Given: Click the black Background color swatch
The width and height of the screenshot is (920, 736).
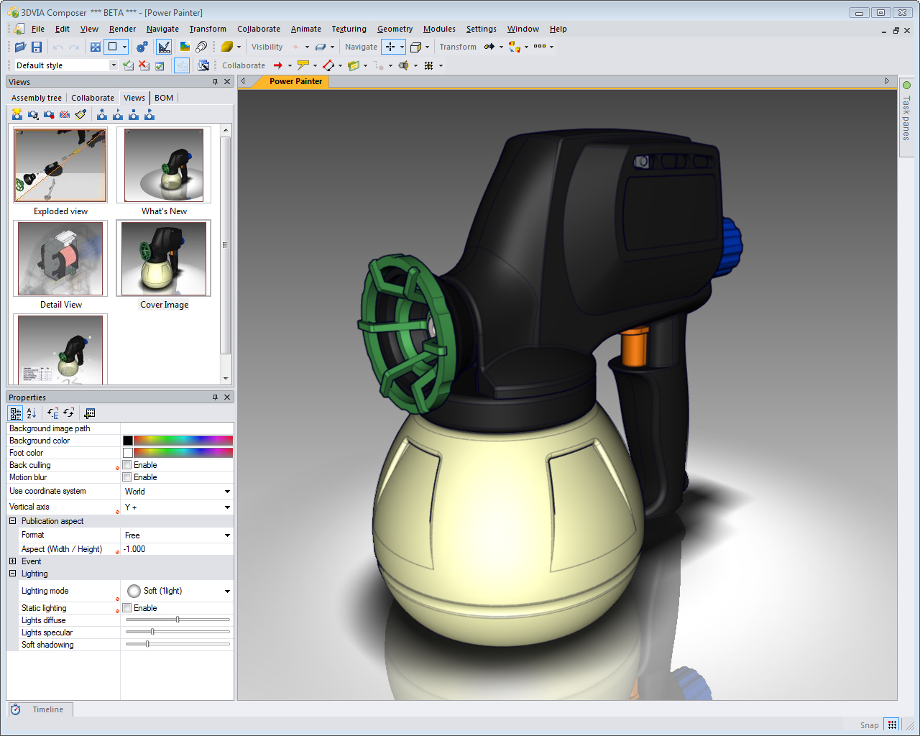Looking at the screenshot, I should 128,441.
